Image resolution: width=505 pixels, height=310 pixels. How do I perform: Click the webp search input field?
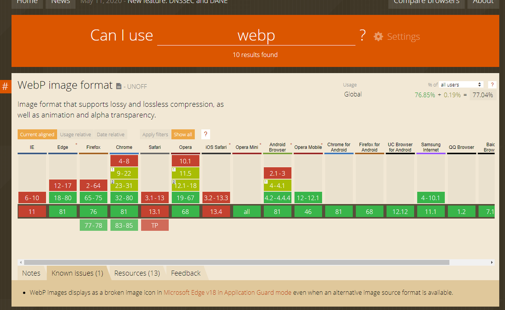click(256, 36)
